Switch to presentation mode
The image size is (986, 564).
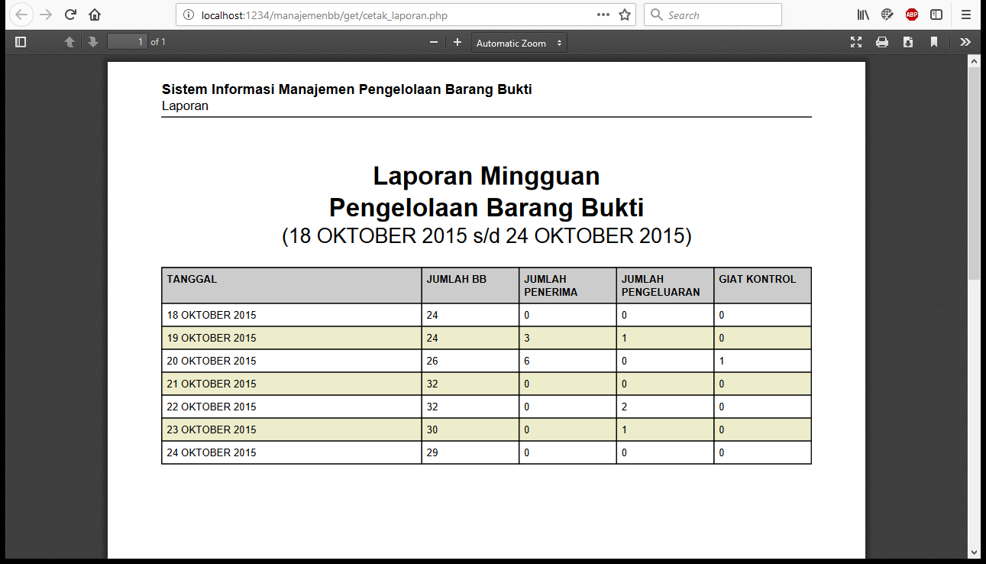[856, 43]
